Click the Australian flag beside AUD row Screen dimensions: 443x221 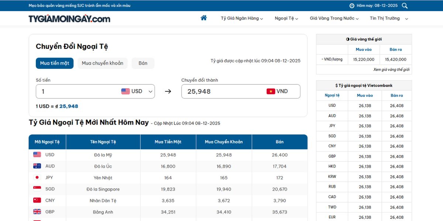[37, 165]
